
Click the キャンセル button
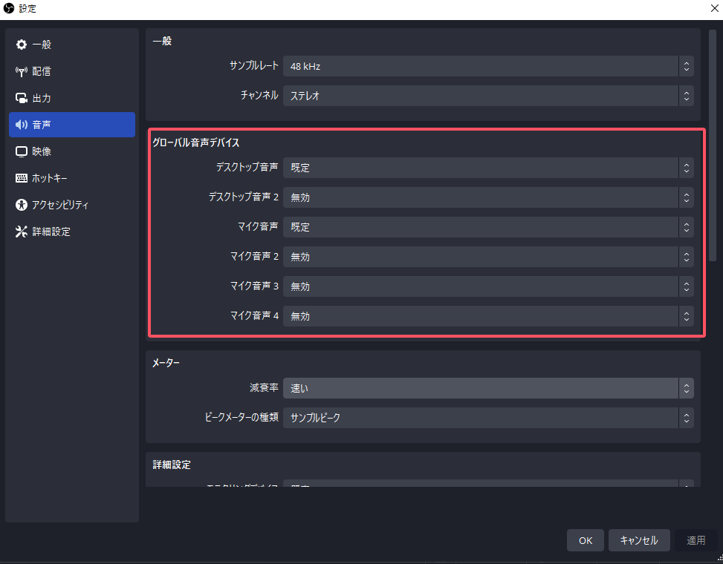click(638, 540)
